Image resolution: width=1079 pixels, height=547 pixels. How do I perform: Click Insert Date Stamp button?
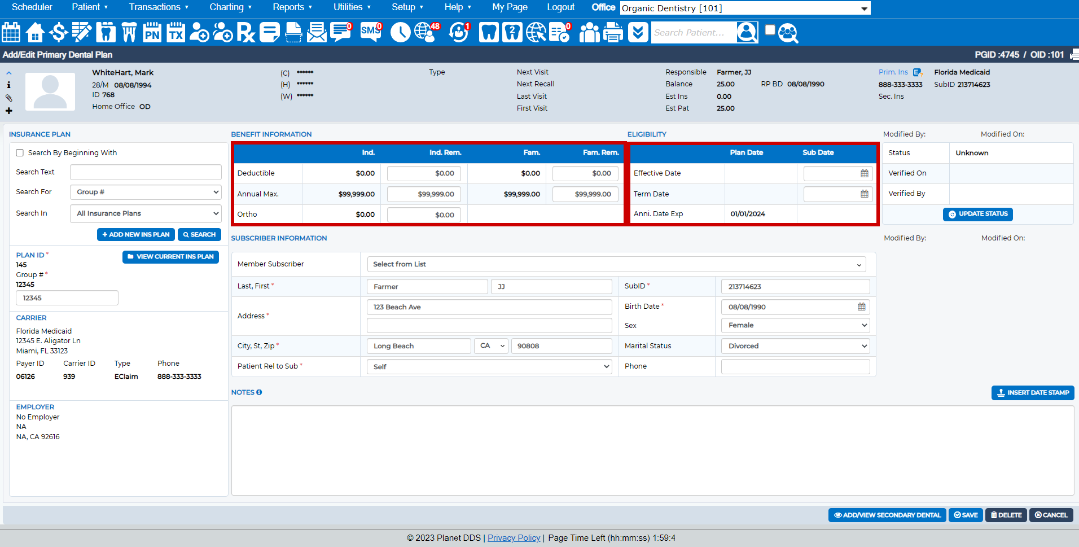coord(1033,393)
